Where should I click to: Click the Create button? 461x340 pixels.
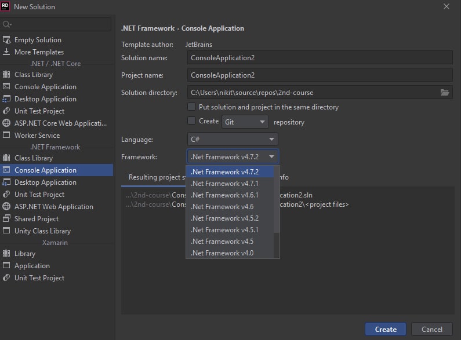pos(386,329)
